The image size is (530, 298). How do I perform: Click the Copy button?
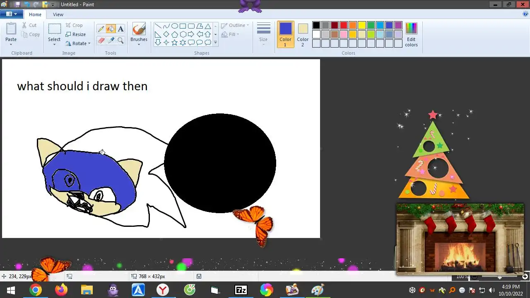point(31,34)
